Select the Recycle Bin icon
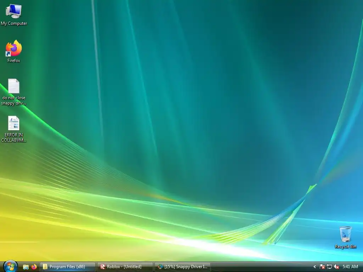363x272 pixels. 345,237
